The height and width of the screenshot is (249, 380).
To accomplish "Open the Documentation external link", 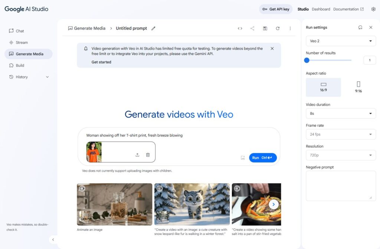I will point(348,9).
